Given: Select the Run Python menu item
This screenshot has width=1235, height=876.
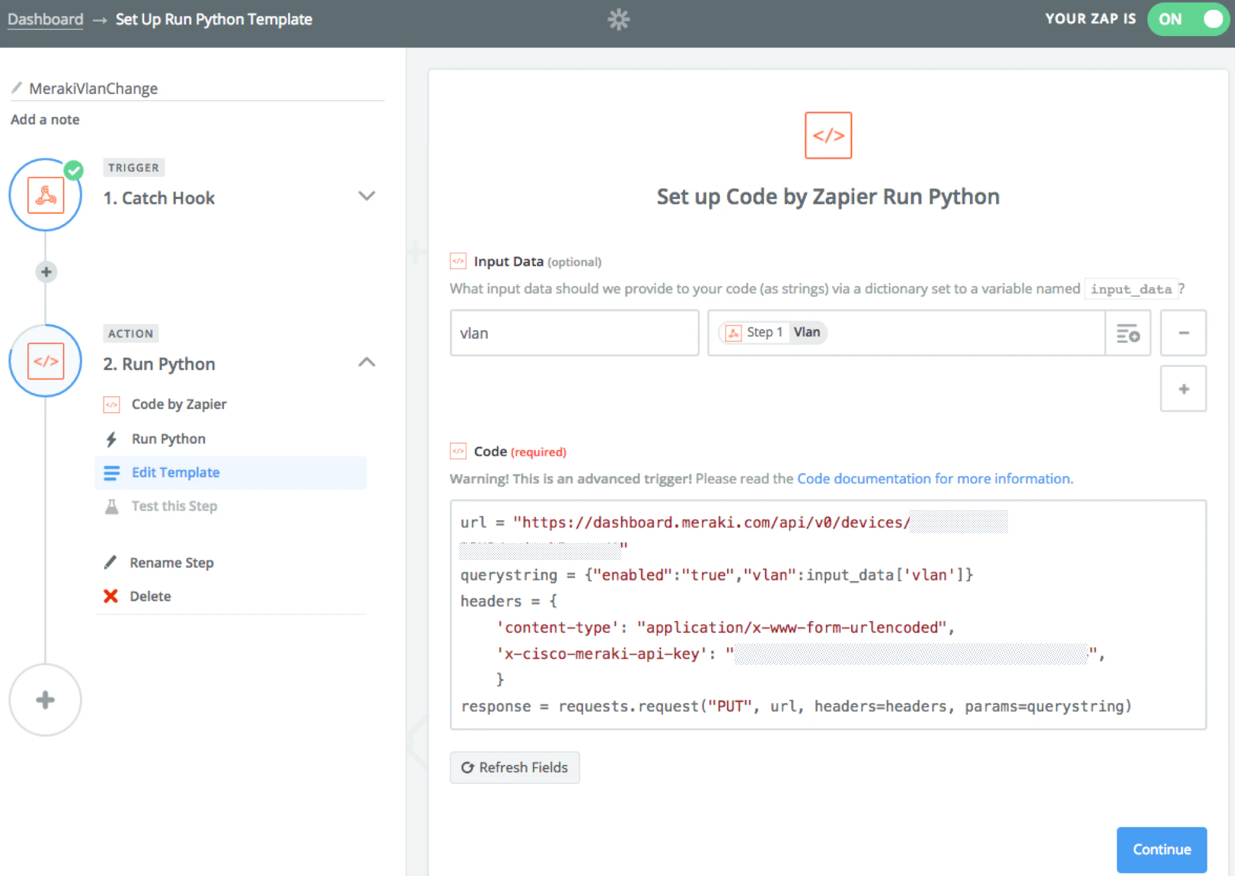Looking at the screenshot, I should point(168,439).
